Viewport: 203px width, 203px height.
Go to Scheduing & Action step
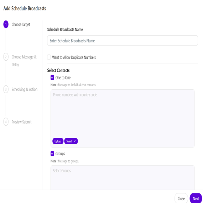click(x=25, y=89)
